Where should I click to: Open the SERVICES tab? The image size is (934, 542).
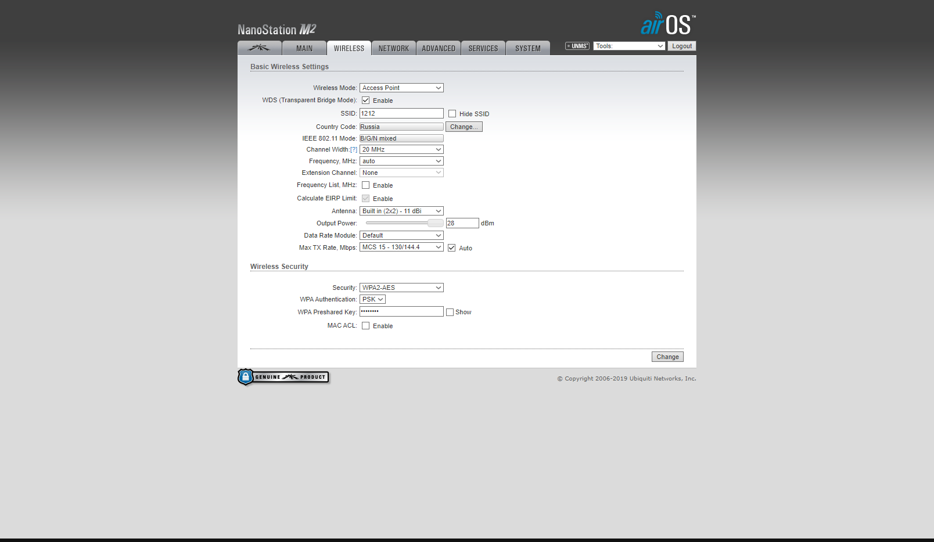(x=483, y=48)
